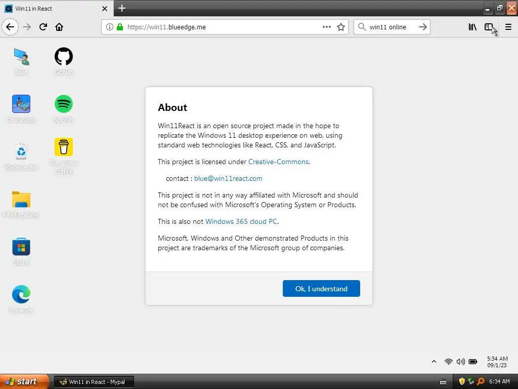This screenshot has width=518, height=389.
Task: Launch the Browser (Edge) desktop icon
Action: [x=21, y=300]
